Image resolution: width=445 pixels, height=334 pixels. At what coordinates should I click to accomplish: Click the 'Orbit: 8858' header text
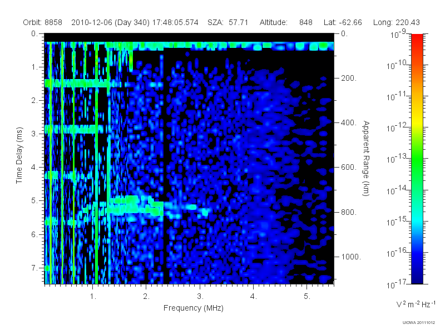tap(43, 22)
